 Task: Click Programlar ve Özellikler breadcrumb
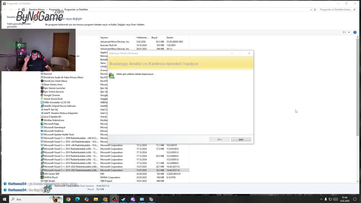tap(76, 10)
